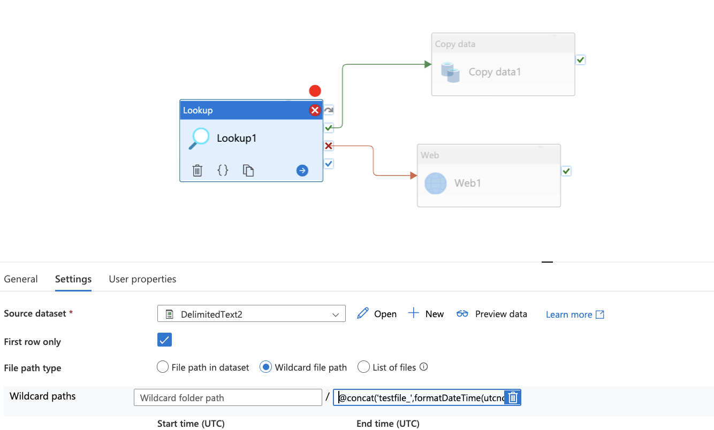The height and width of the screenshot is (430, 714).
Task: Remove wildcard file name expression with trash icon
Action: point(513,397)
